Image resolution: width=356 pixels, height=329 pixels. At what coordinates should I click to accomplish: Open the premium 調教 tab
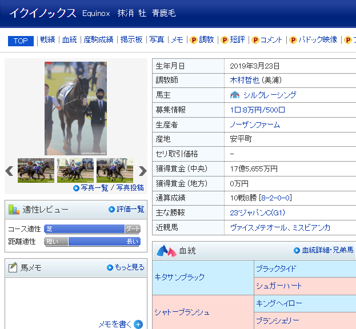pyautogui.click(x=206, y=40)
